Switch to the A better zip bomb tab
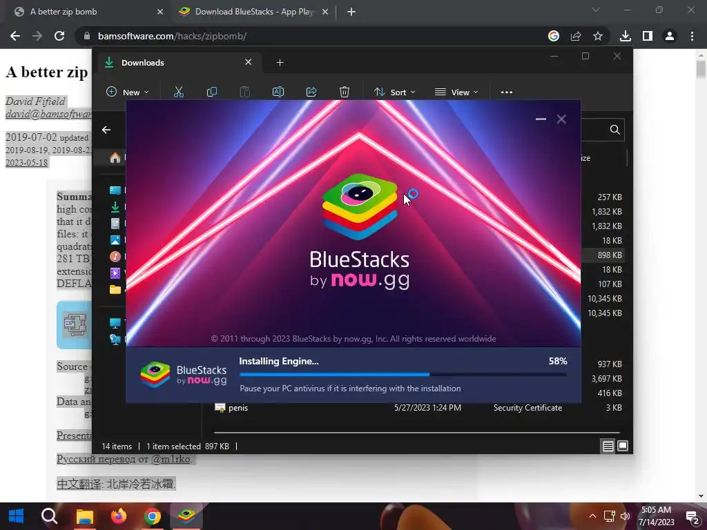This screenshot has width=707, height=530. click(86, 12)
